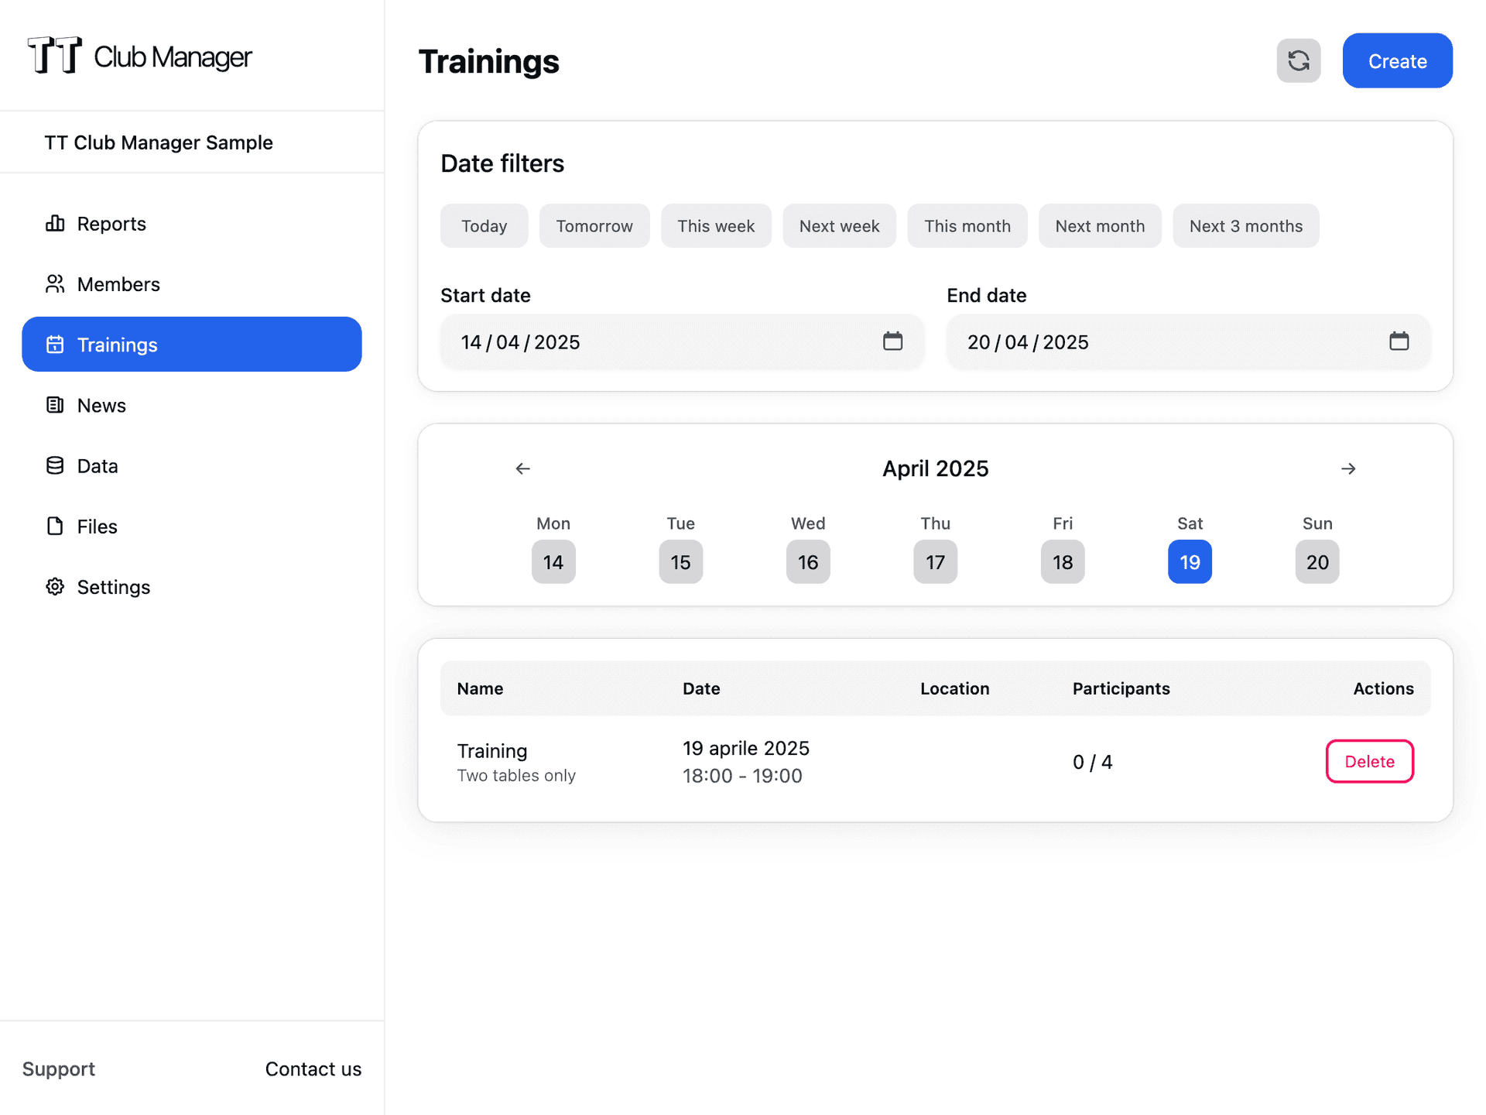Navigate to the Data section

(98, 466)
